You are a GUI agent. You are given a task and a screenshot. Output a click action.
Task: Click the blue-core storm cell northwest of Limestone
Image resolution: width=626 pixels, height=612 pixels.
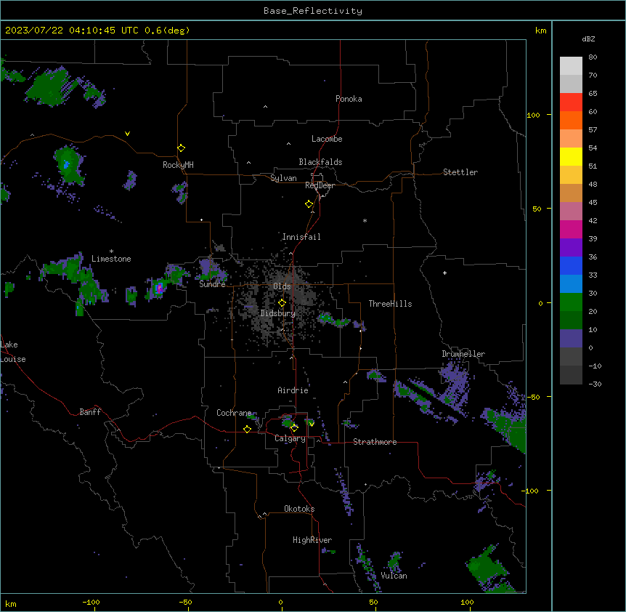point(66,164)
